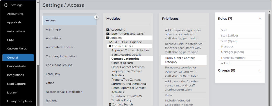Select the Access tab in General settings
272x106 pixels.
pos(70,20)
